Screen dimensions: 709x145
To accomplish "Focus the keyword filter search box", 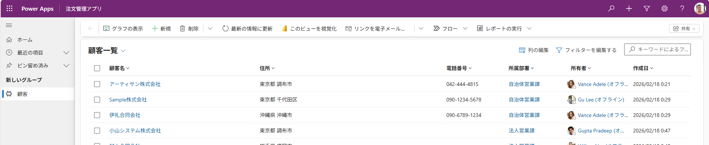I will [658, 49].
